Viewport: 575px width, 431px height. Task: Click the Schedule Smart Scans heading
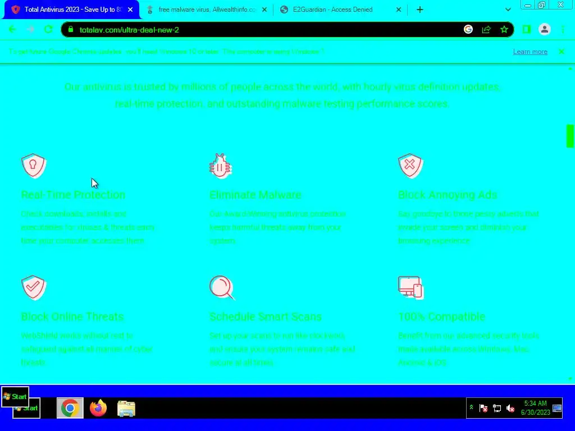(x=265, y=317)
